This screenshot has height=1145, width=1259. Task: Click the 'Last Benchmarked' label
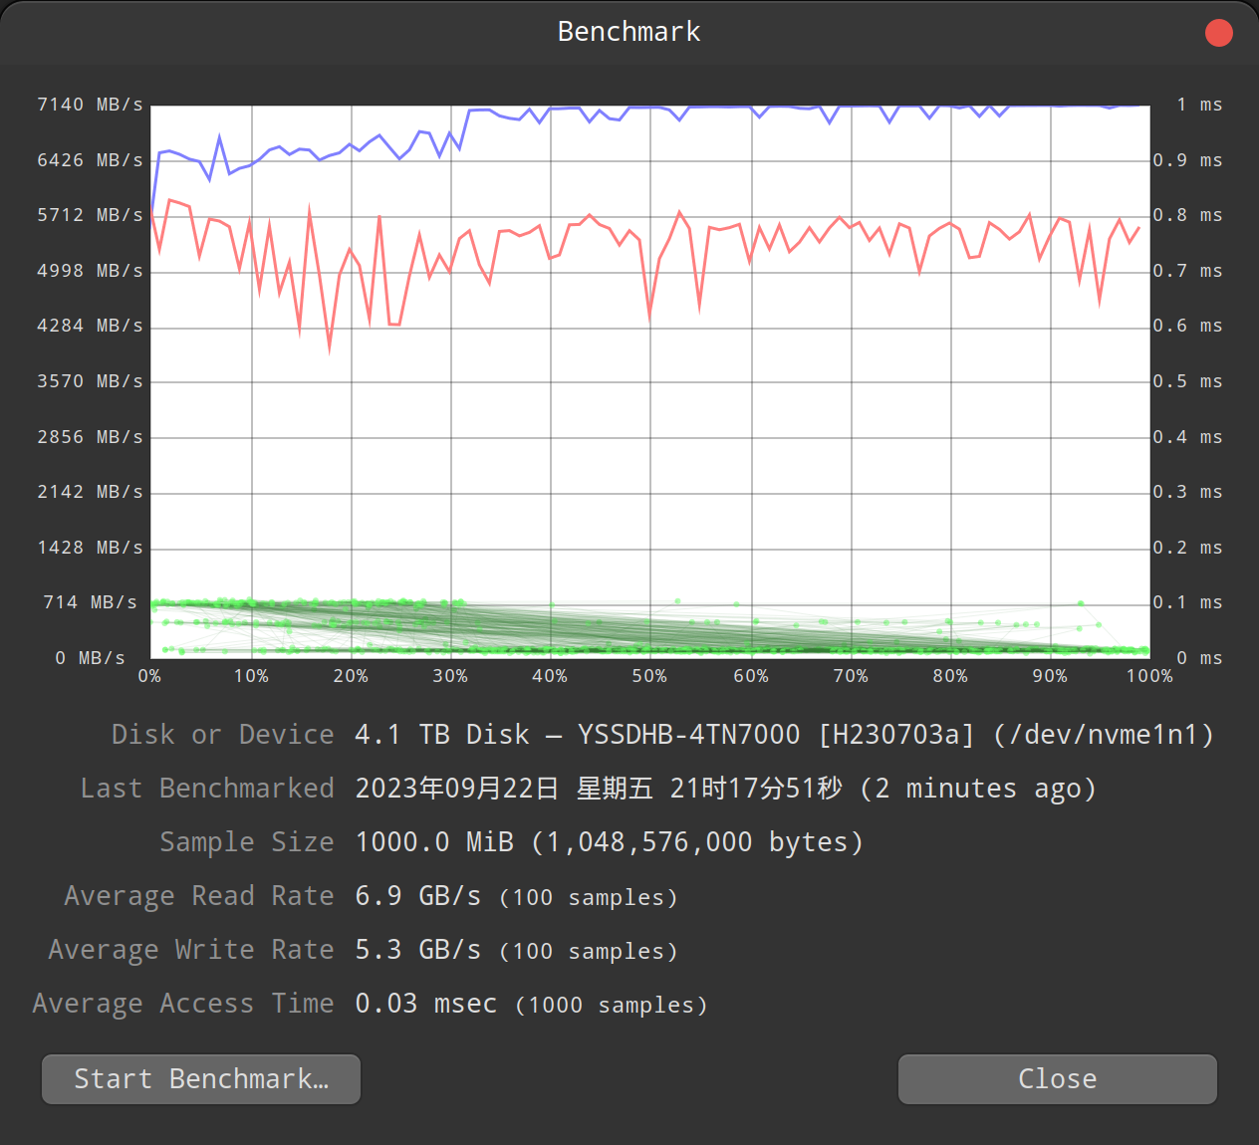click(207, 789)
